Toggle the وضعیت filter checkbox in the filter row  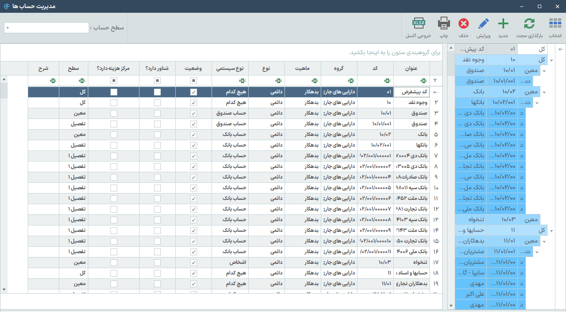click(x=194, y=81)
